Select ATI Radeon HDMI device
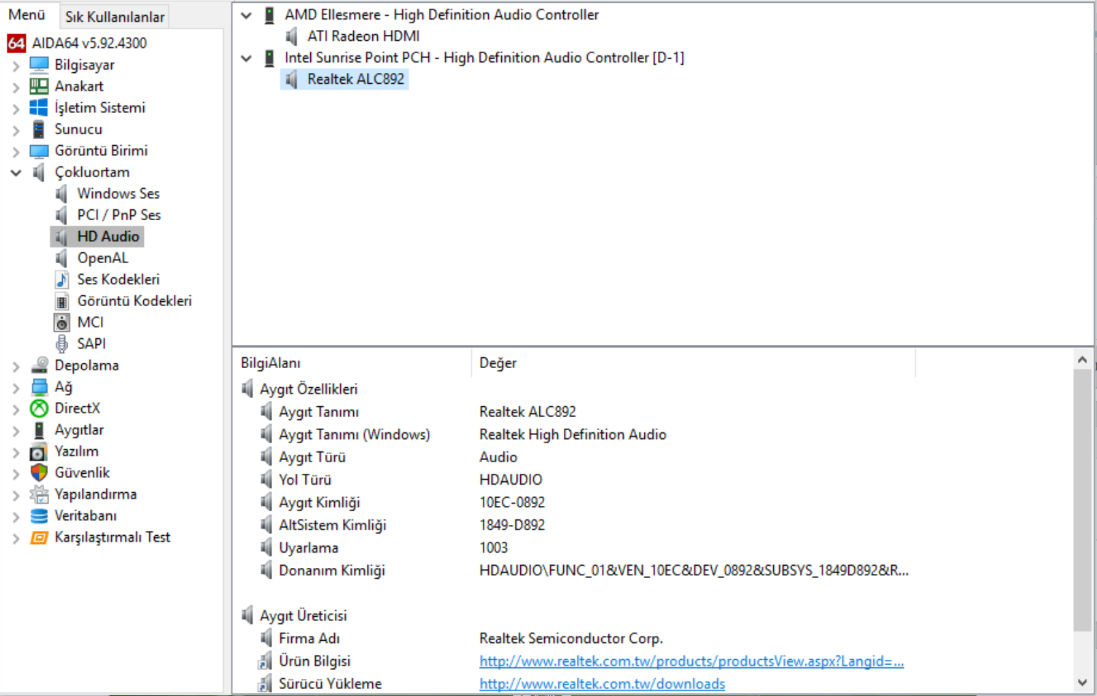1097x696 pixels. coord(363,36)
